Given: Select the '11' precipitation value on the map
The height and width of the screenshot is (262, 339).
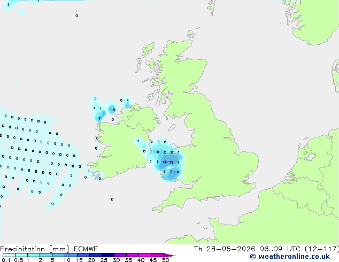Looking at the screenshot, I should coord(171,163).
